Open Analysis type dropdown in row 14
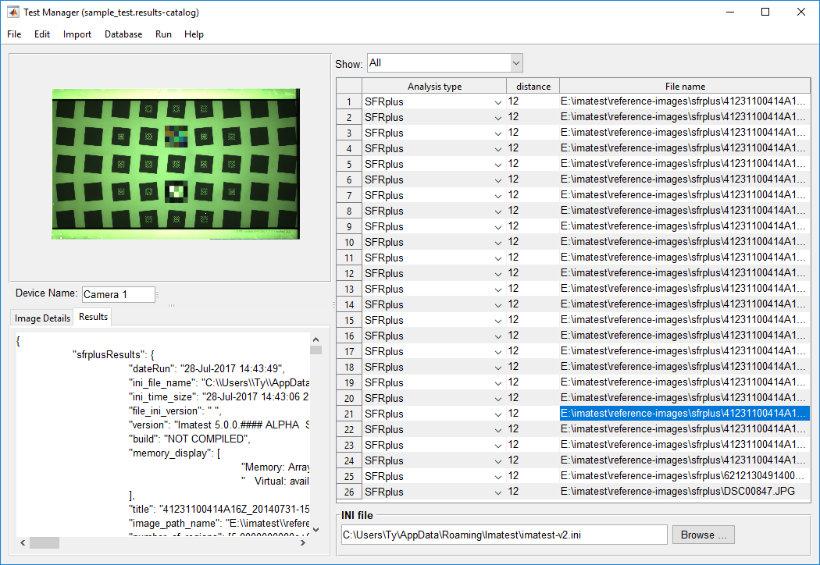This screenshot has height=565, width=820. pos(498,305)
